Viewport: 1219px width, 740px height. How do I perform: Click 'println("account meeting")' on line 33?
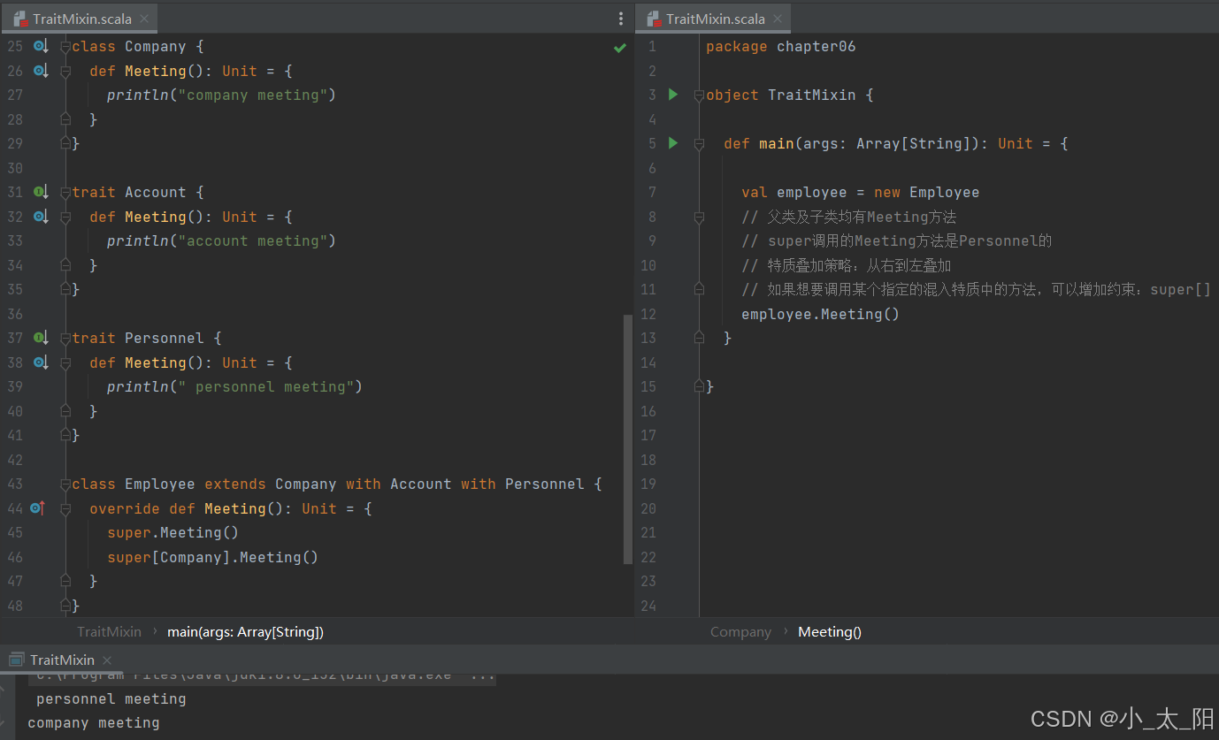point(221,240)
